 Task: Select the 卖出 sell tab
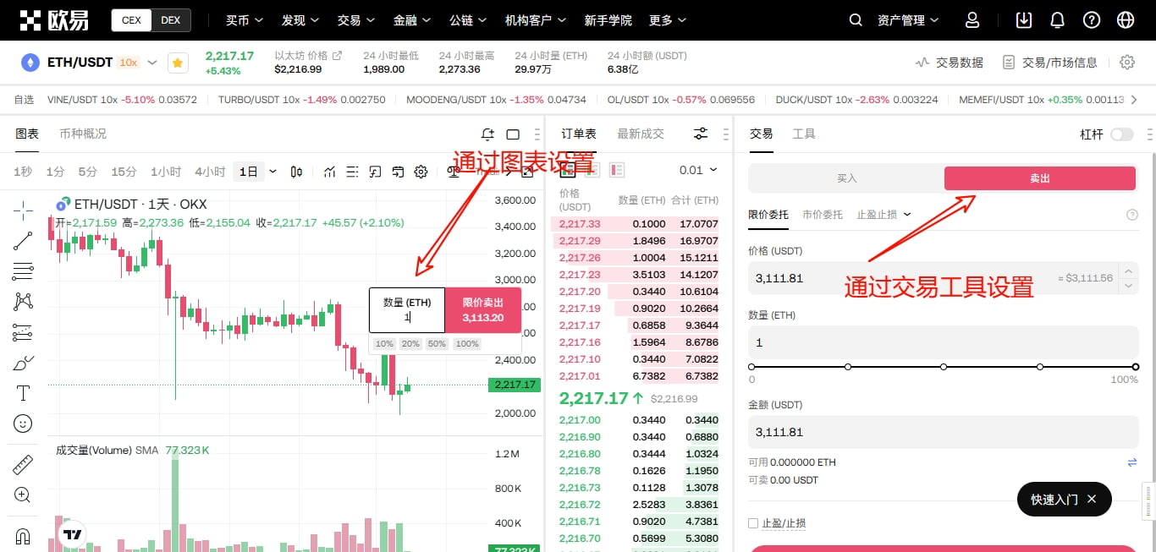tap(1039, 178)
